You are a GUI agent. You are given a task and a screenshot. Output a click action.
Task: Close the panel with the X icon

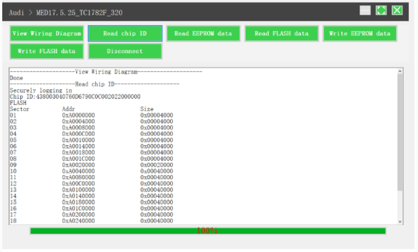coord(397,11)
